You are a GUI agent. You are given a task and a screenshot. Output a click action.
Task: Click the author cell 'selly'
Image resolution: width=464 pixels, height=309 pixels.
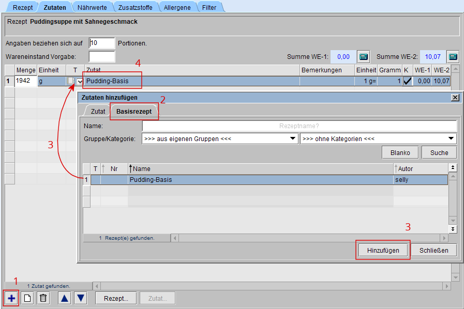coord(421,179)
